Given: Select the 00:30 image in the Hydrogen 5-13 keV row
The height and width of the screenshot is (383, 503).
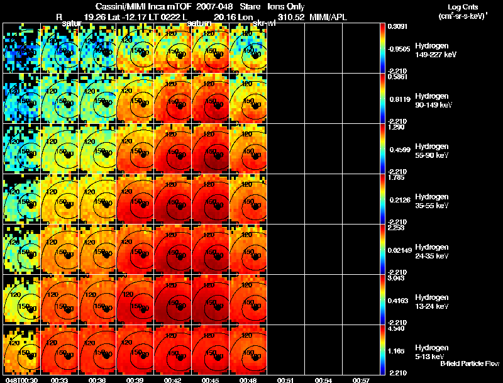Looking at the screenshot, I should pos(21,350).
